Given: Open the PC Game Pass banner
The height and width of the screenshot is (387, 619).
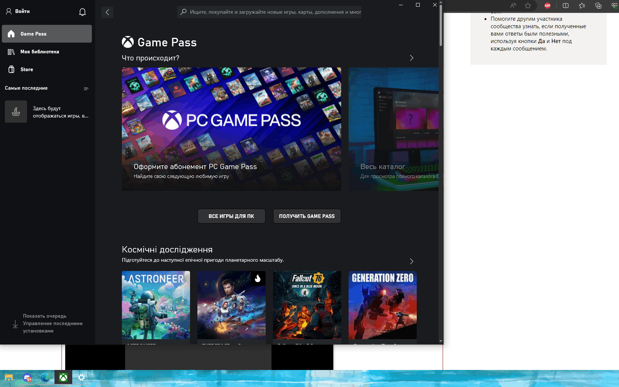Looking at the screenshot, I should tap(232, 129).
